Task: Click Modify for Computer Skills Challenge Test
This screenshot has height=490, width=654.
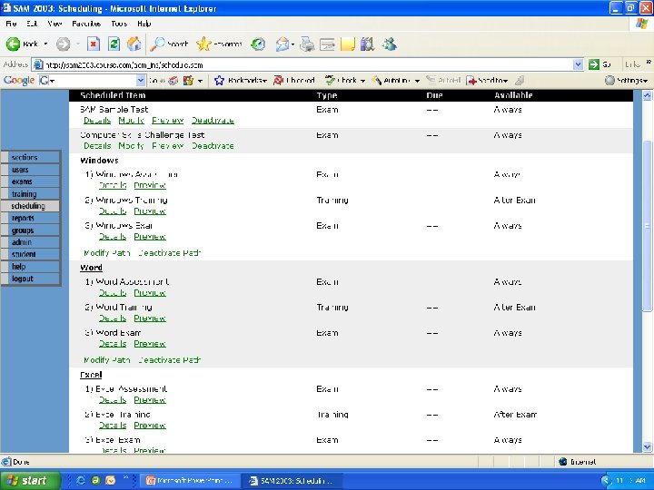Action: tap(132, 146)
